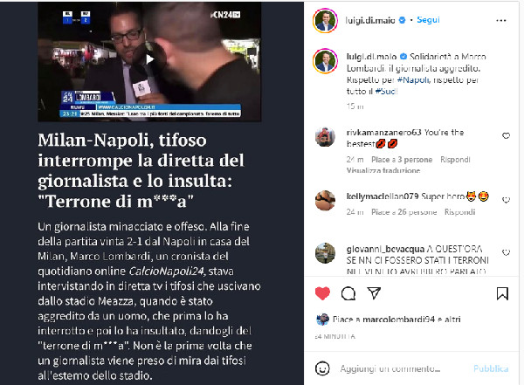The image size is (524, 385).
Task: Open marcolombardi94 profile from likes line
Action: pos(399,320)
